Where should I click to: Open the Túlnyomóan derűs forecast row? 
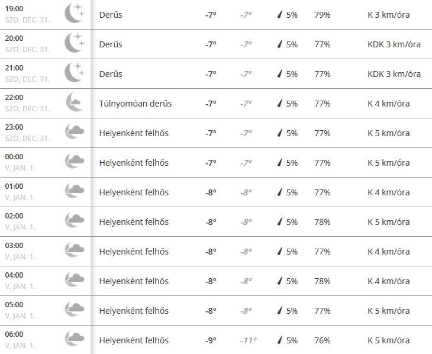tap(216, 104)
